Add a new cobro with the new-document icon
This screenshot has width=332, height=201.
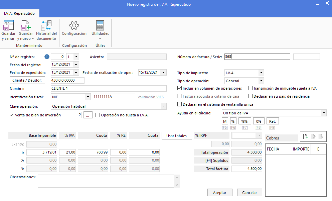(x=305, y=136)
